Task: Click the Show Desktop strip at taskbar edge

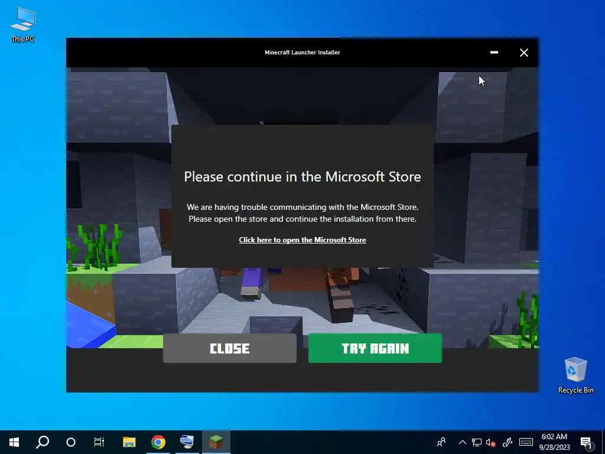Action: pos(603,442)
